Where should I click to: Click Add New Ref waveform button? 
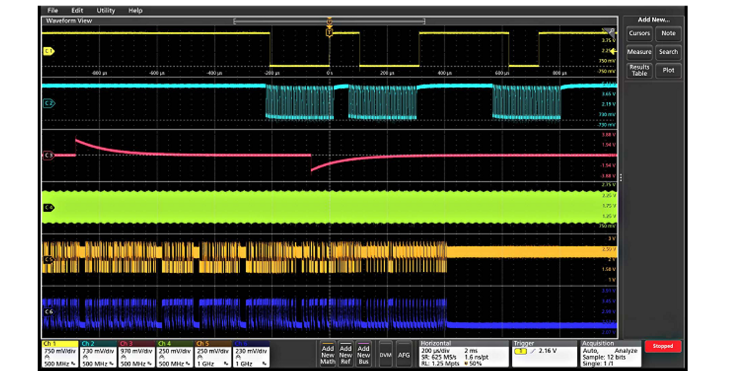[345, 354]
